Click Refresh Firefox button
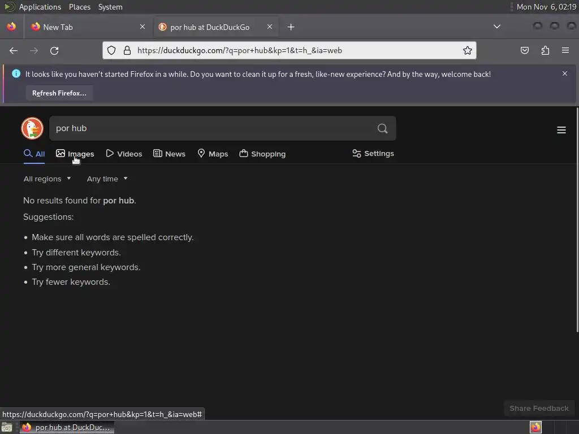 pyautogui.click(x=59, y=93)
